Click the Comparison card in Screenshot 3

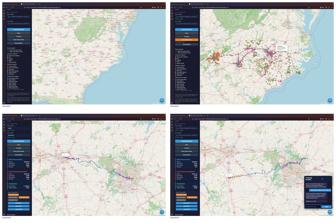[x=19, y=186]
